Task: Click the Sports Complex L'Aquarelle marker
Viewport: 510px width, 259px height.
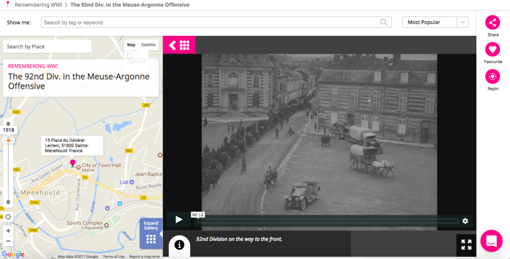Action: click(107, 225)
